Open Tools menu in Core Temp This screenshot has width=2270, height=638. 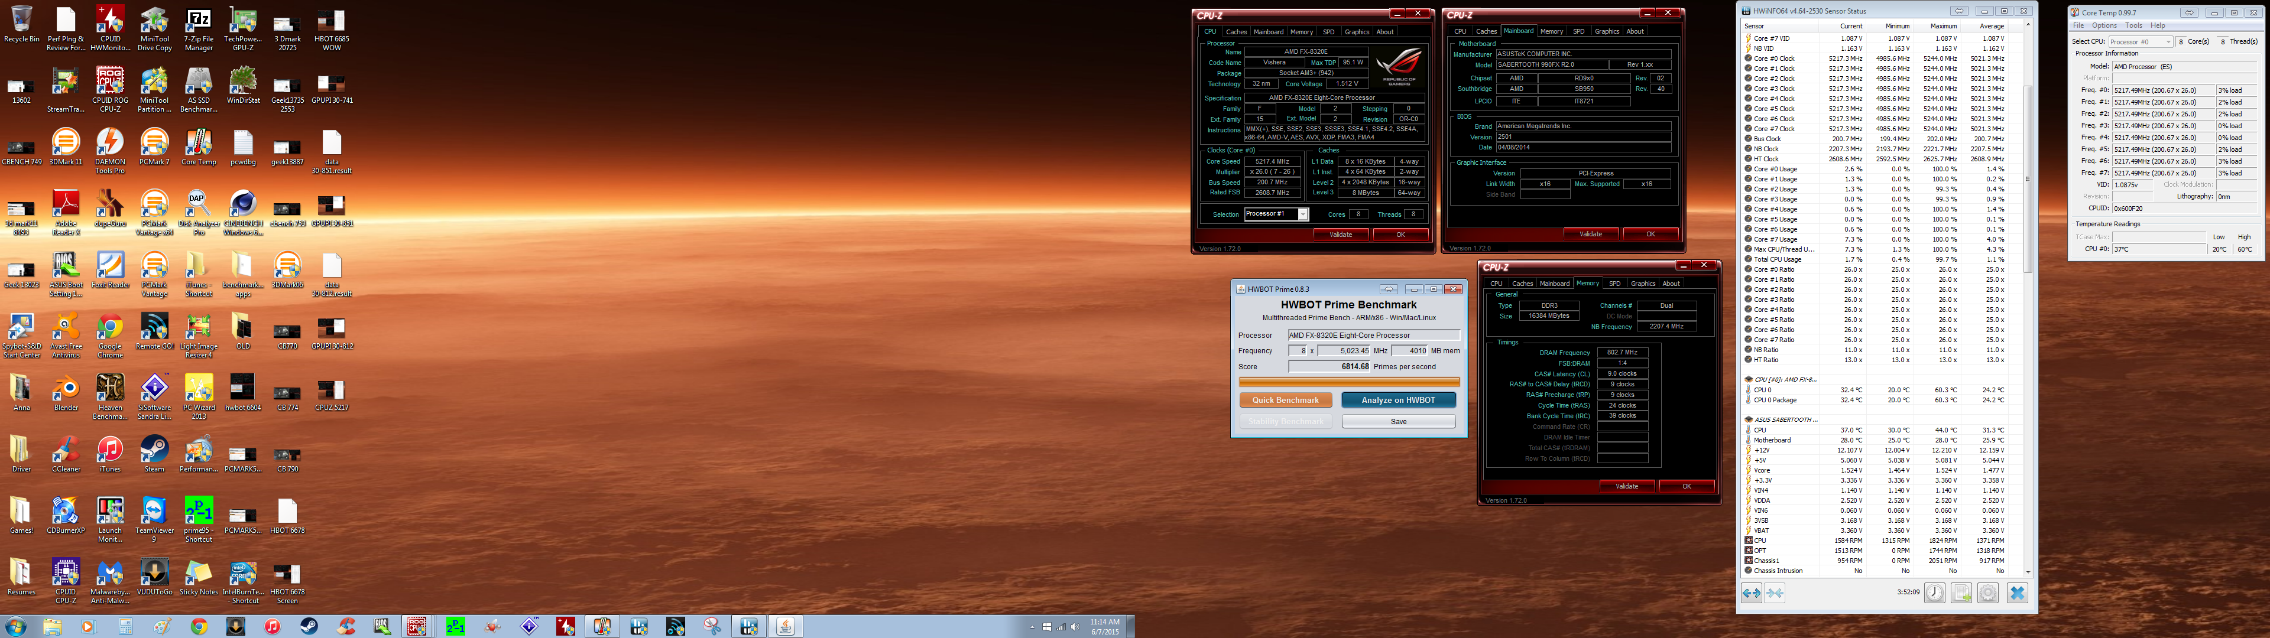pos(2133,25)
